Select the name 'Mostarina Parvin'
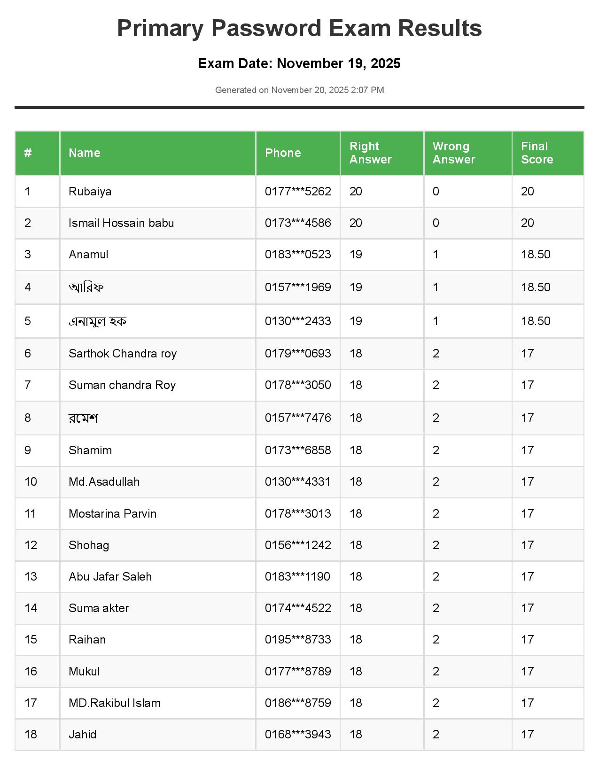Image resolution: width=599 pixels, height=775 pixels. coord(113,514)
